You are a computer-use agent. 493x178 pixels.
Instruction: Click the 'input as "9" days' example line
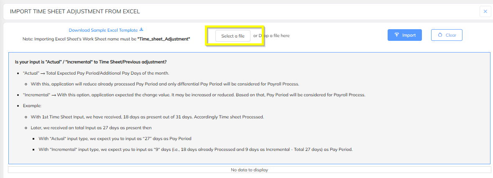point(196,150)
